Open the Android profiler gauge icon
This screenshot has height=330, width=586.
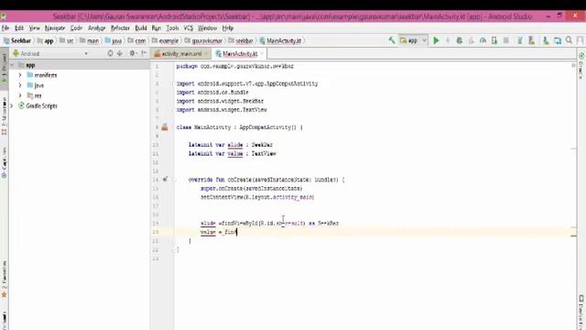483,40
